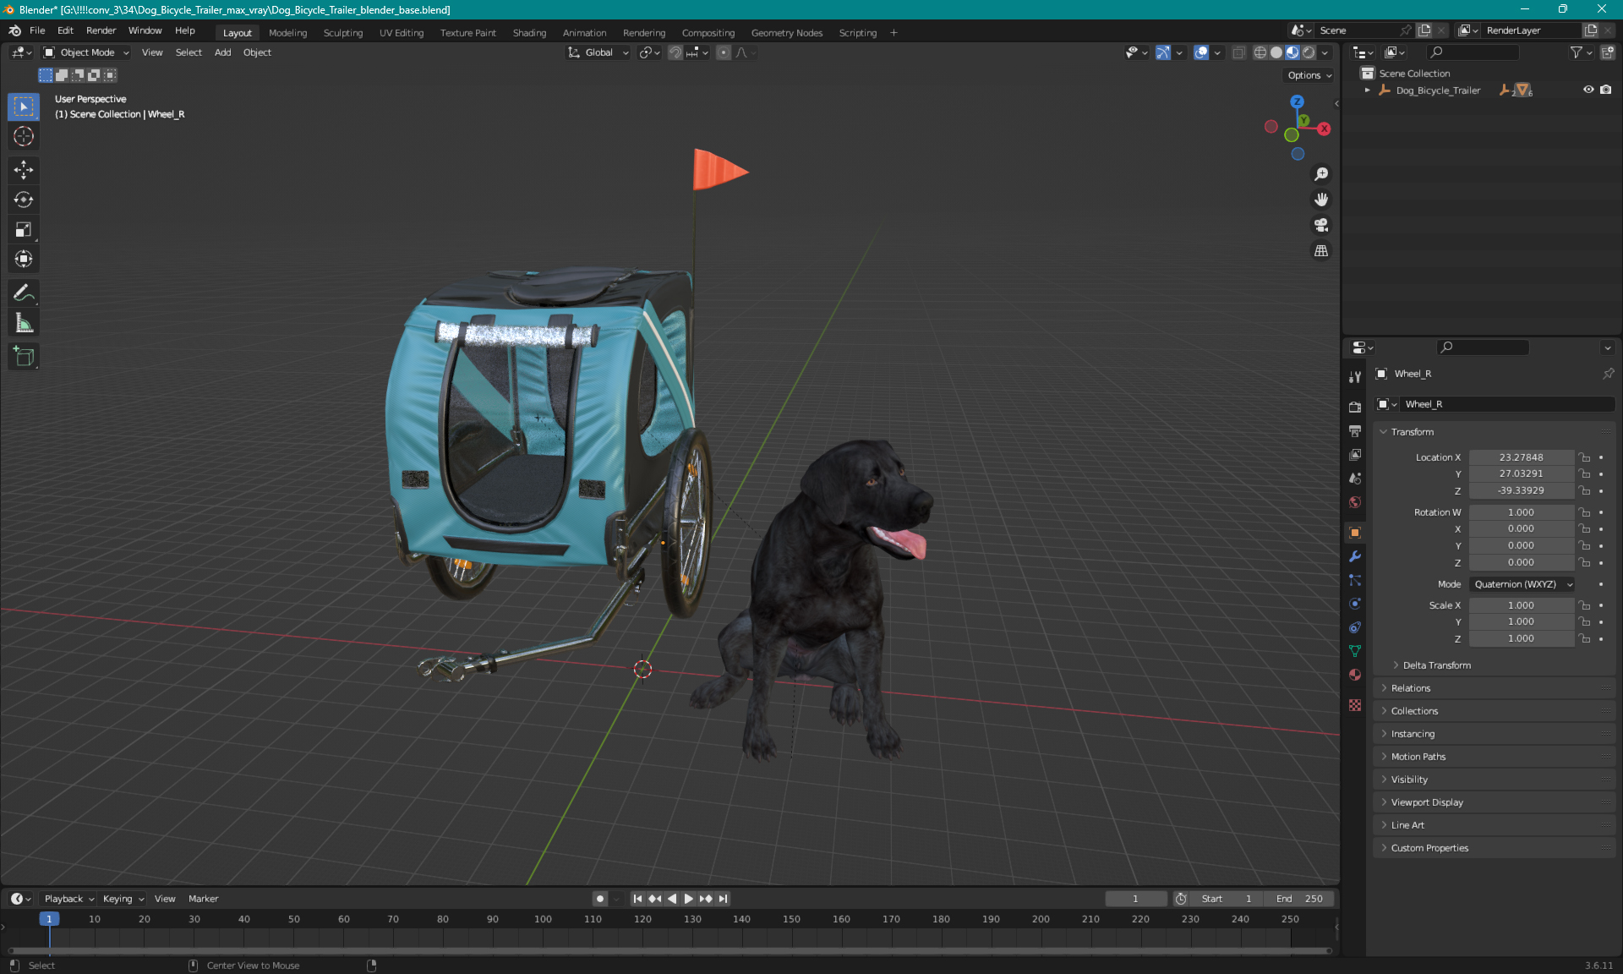Open the Edit menu

pyautogui.click(x=65, y=30)
